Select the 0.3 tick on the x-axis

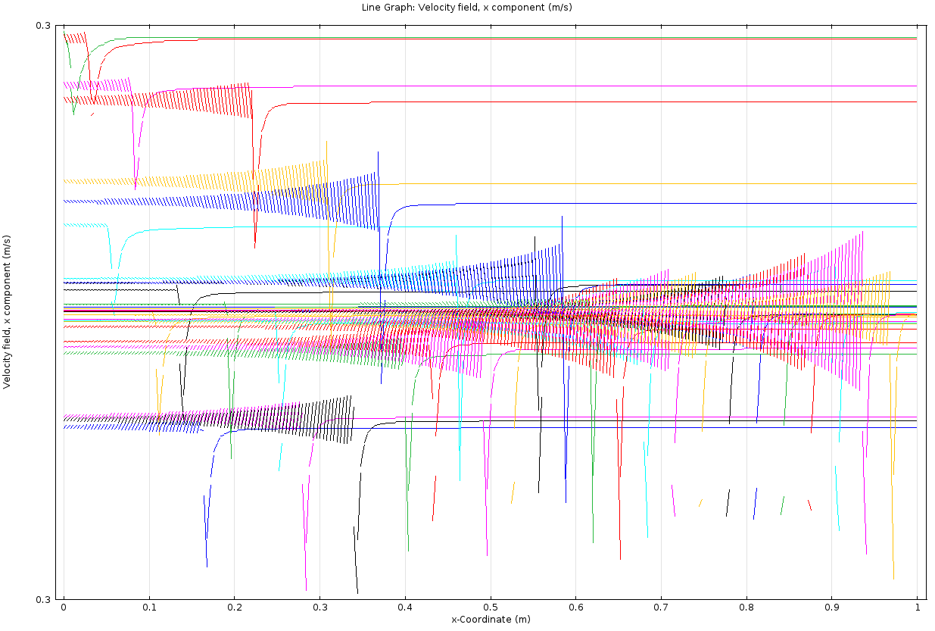[x=319, y=608]
